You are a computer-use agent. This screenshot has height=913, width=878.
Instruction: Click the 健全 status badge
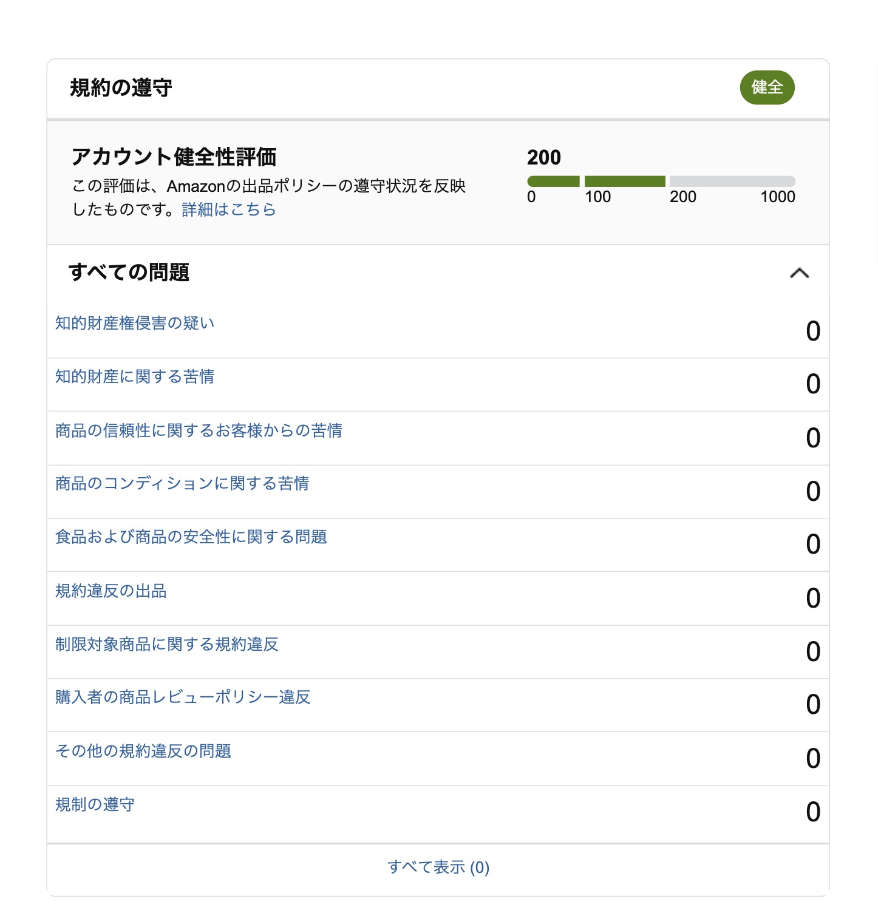(767, 87)
